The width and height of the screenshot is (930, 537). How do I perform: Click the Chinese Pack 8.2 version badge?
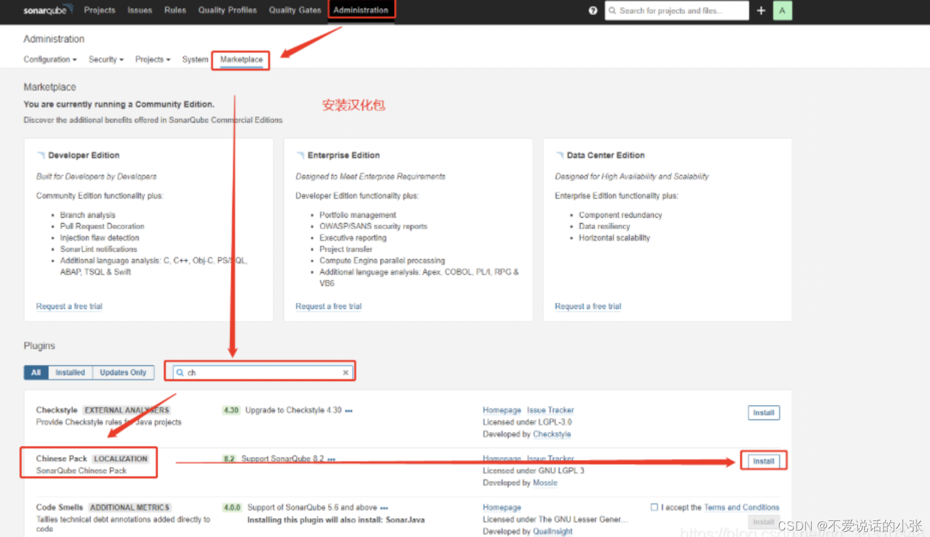point(229,459)
